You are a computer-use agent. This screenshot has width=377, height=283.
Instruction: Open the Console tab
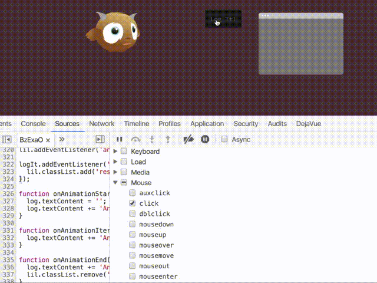[x=33, y=124]
